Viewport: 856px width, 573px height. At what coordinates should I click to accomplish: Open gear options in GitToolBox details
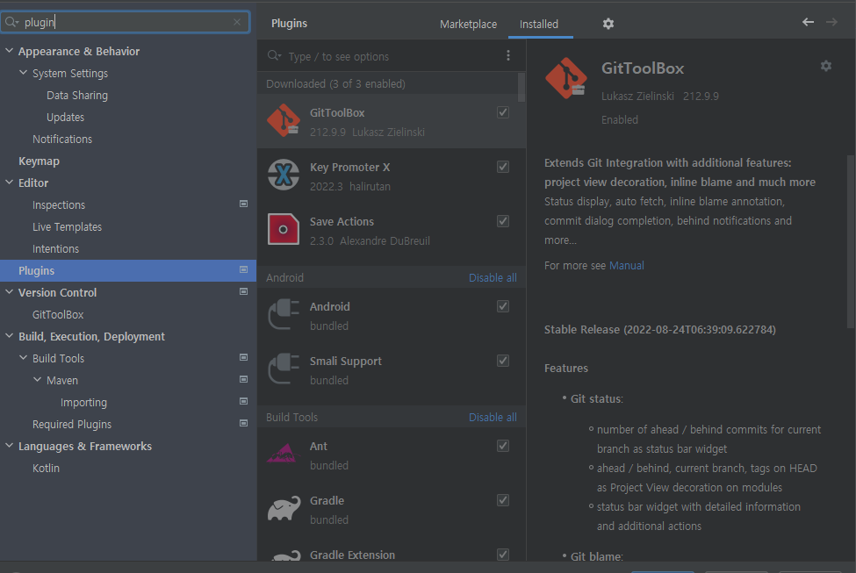pos(826,66)
